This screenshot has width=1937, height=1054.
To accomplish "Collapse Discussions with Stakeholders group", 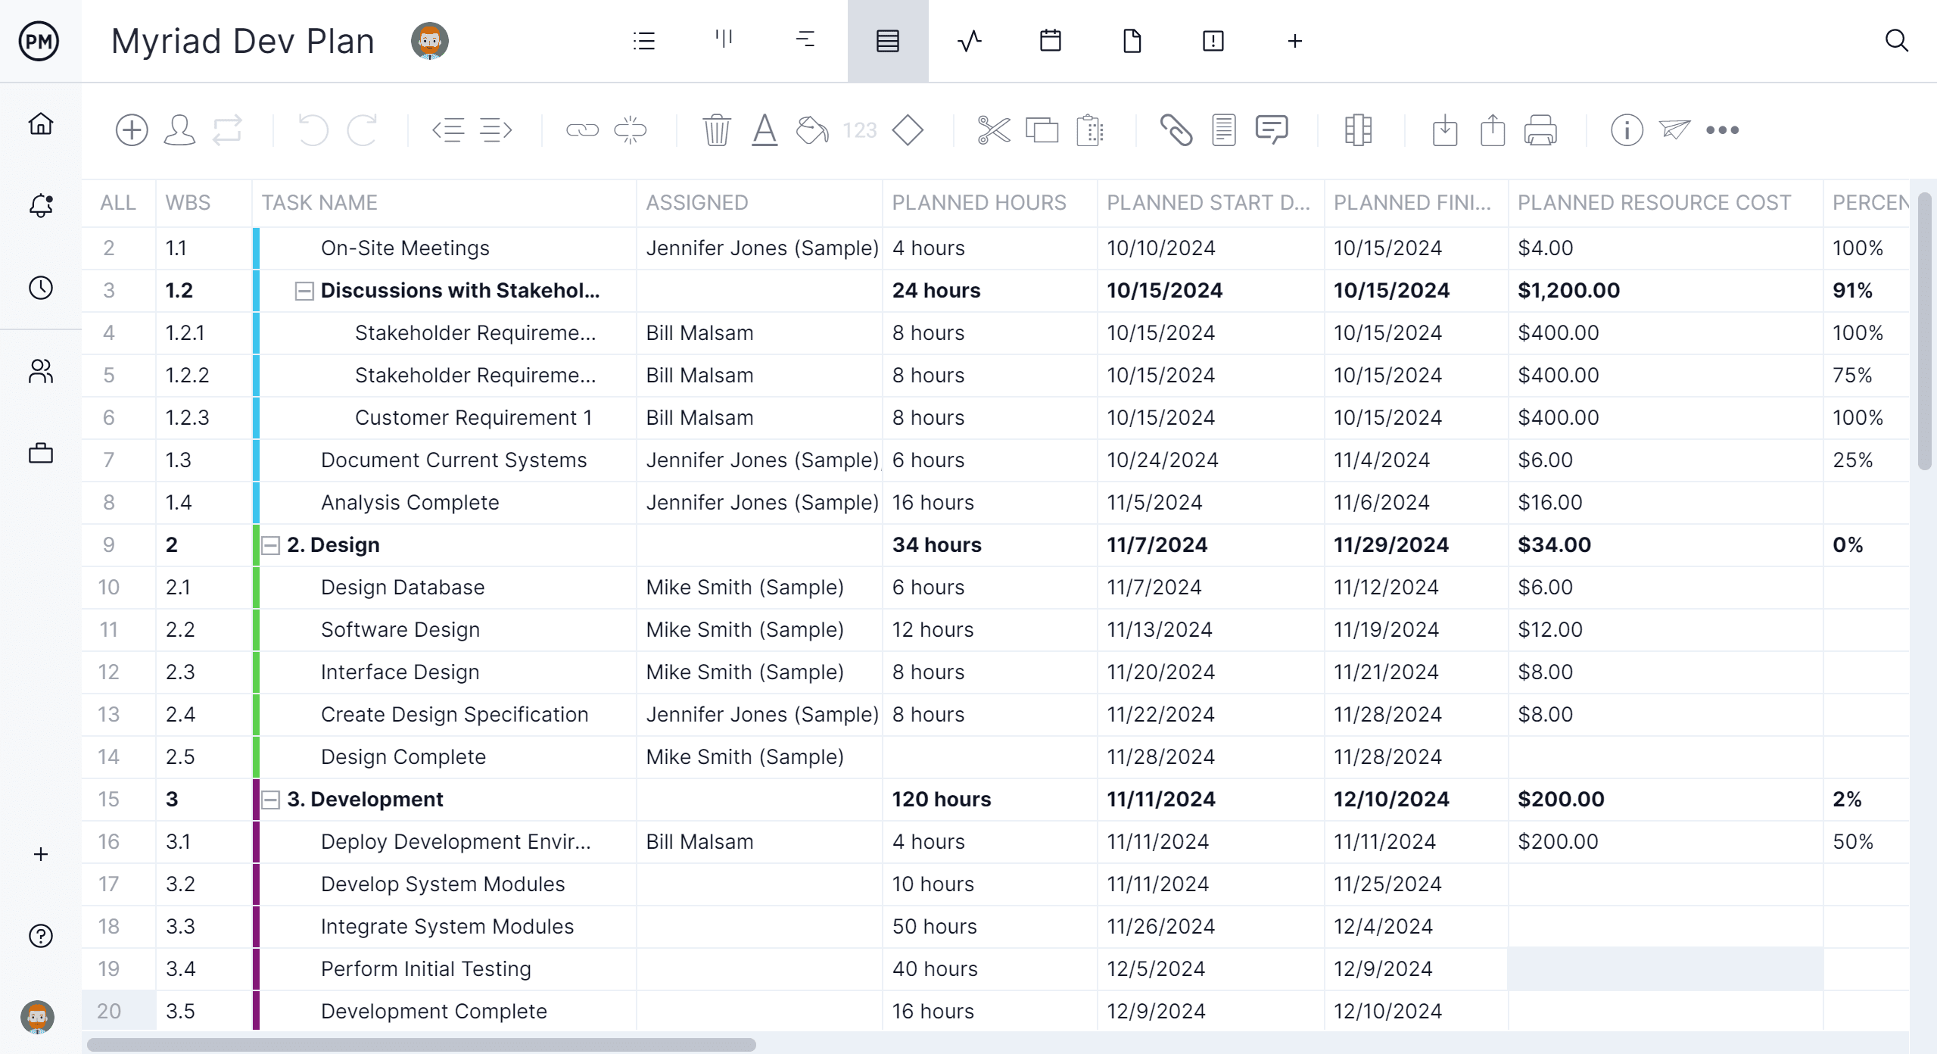I will (304, 291).
